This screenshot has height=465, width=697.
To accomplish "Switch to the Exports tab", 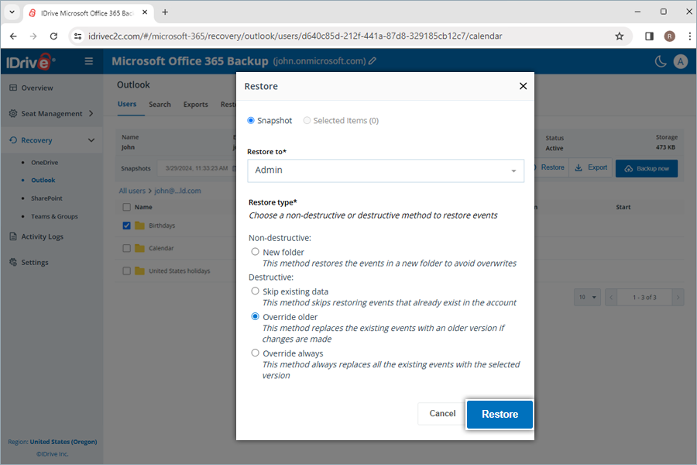I will (x=195, y=104).
